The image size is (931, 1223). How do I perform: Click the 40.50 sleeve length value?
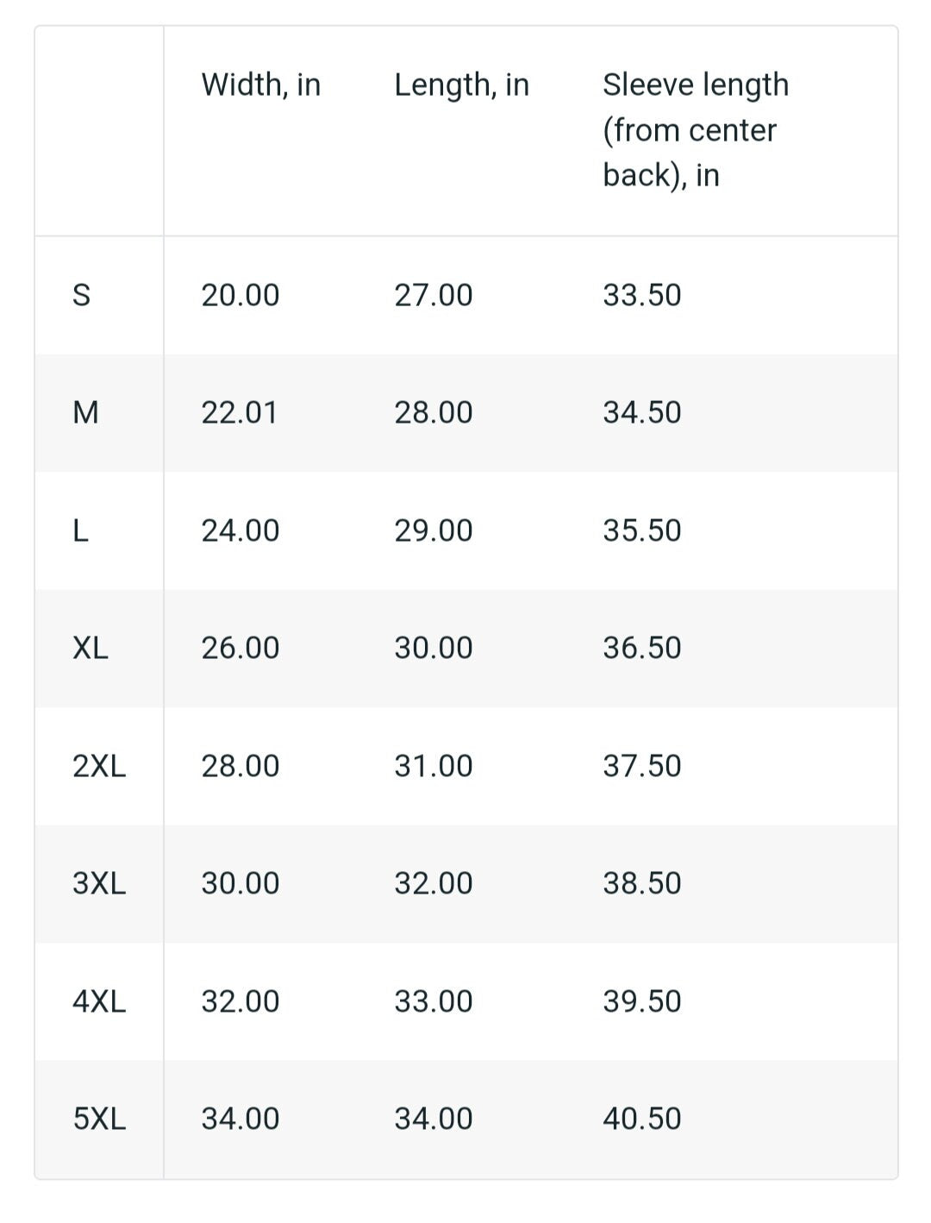642,1119
